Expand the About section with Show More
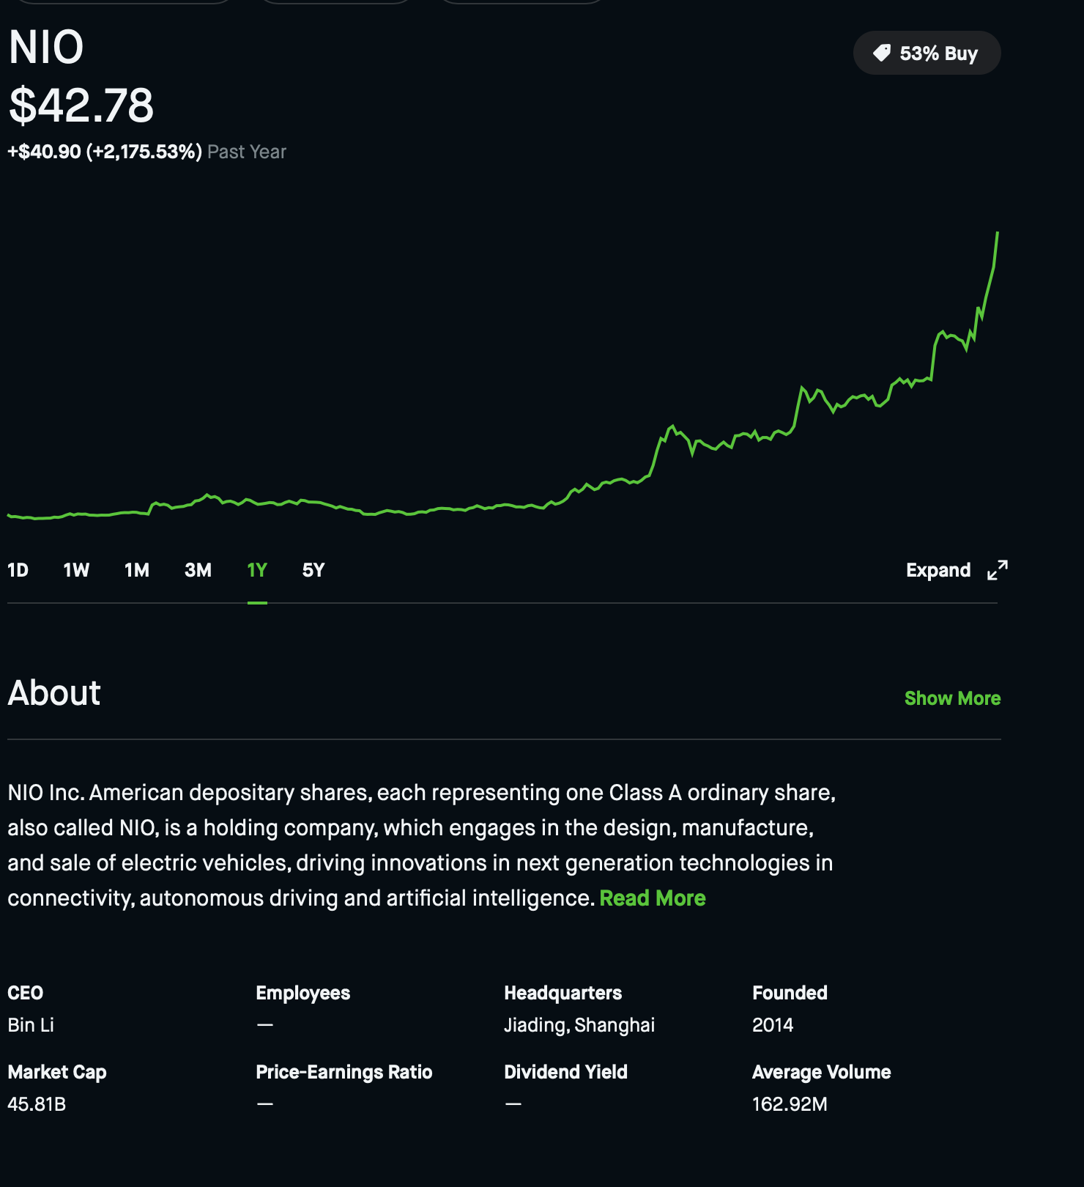The width and height of the screenshot is (1084, 1187). 952,698
